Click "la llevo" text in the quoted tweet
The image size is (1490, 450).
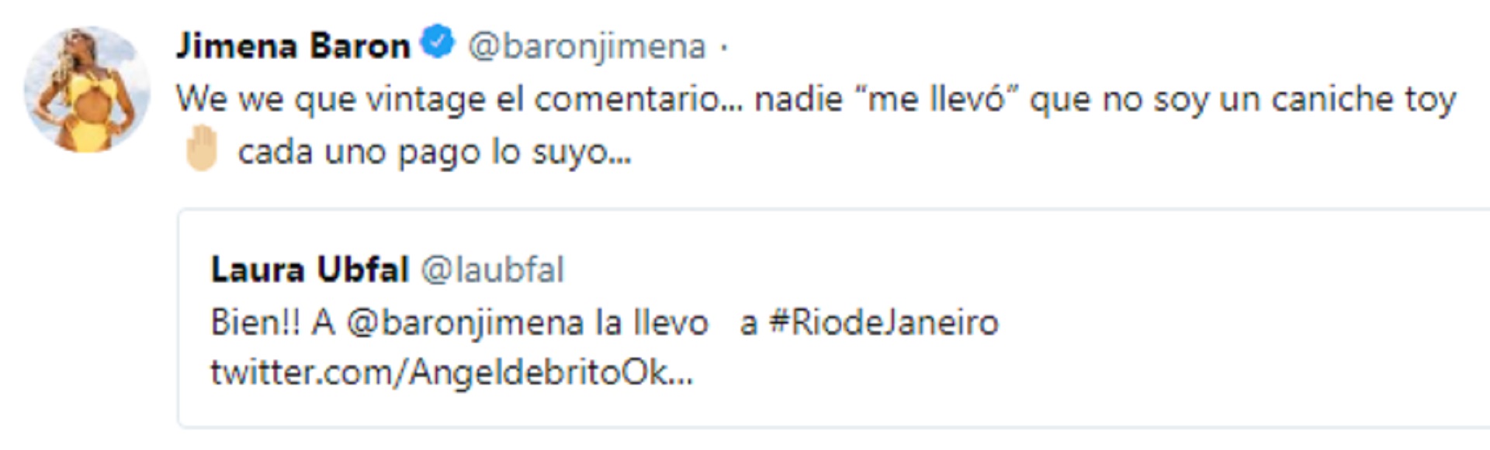pyautogui.click(x=652, y=322)
